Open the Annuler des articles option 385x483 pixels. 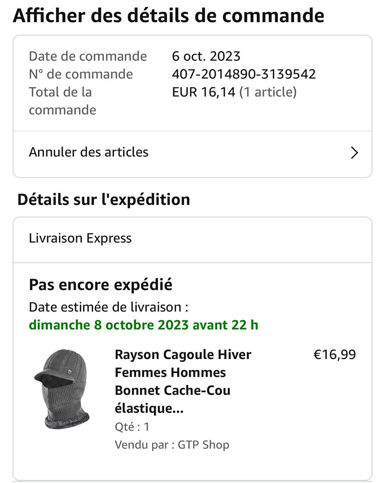point(89,152)
